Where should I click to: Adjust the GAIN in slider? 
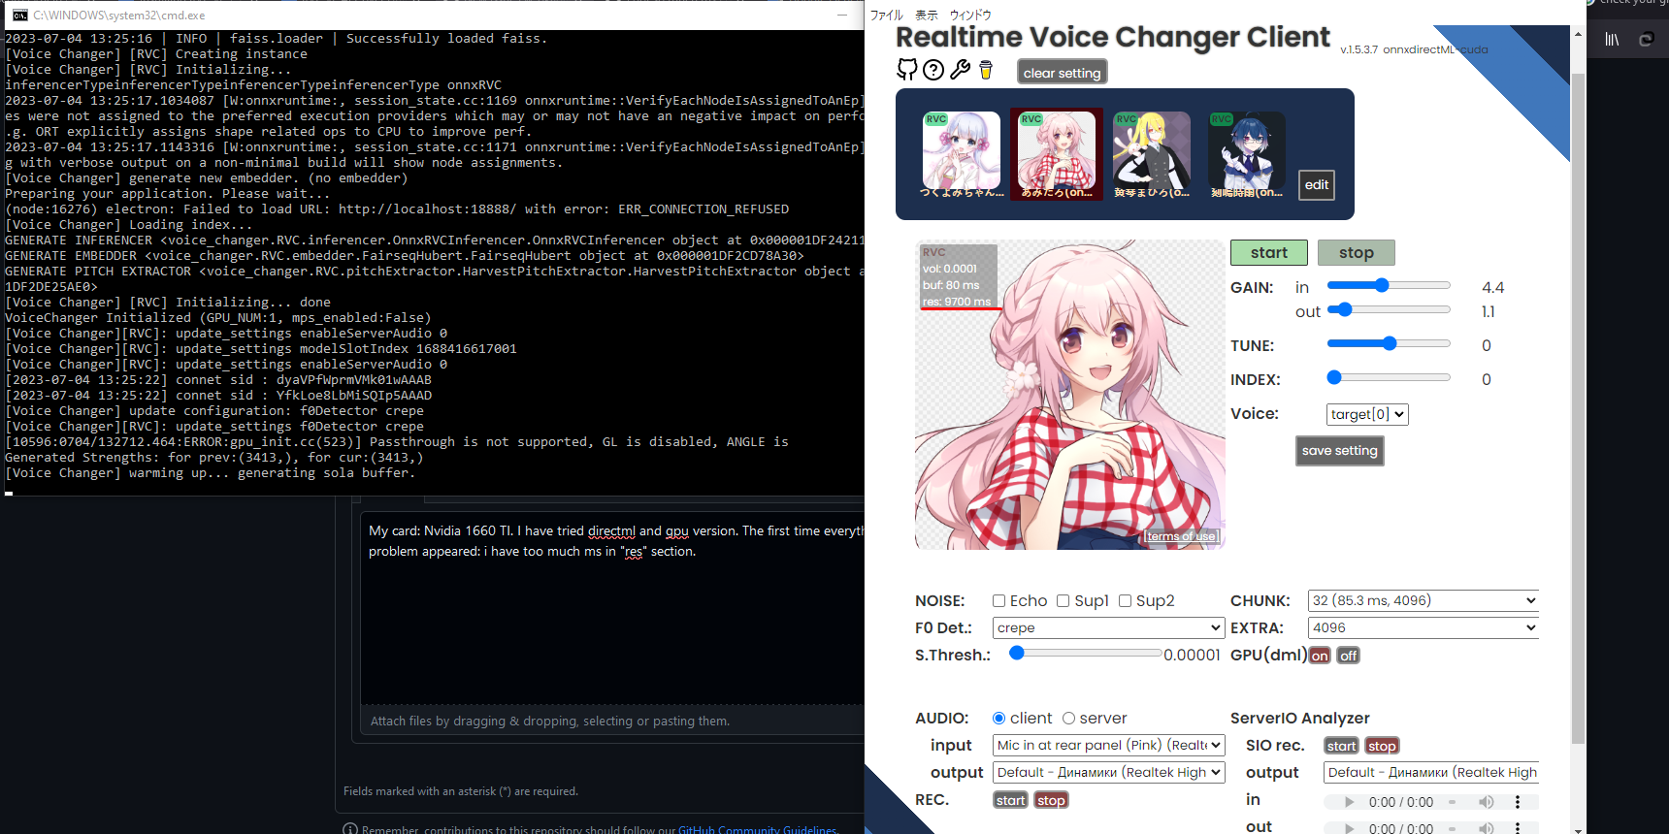(x=1389, y=285)
